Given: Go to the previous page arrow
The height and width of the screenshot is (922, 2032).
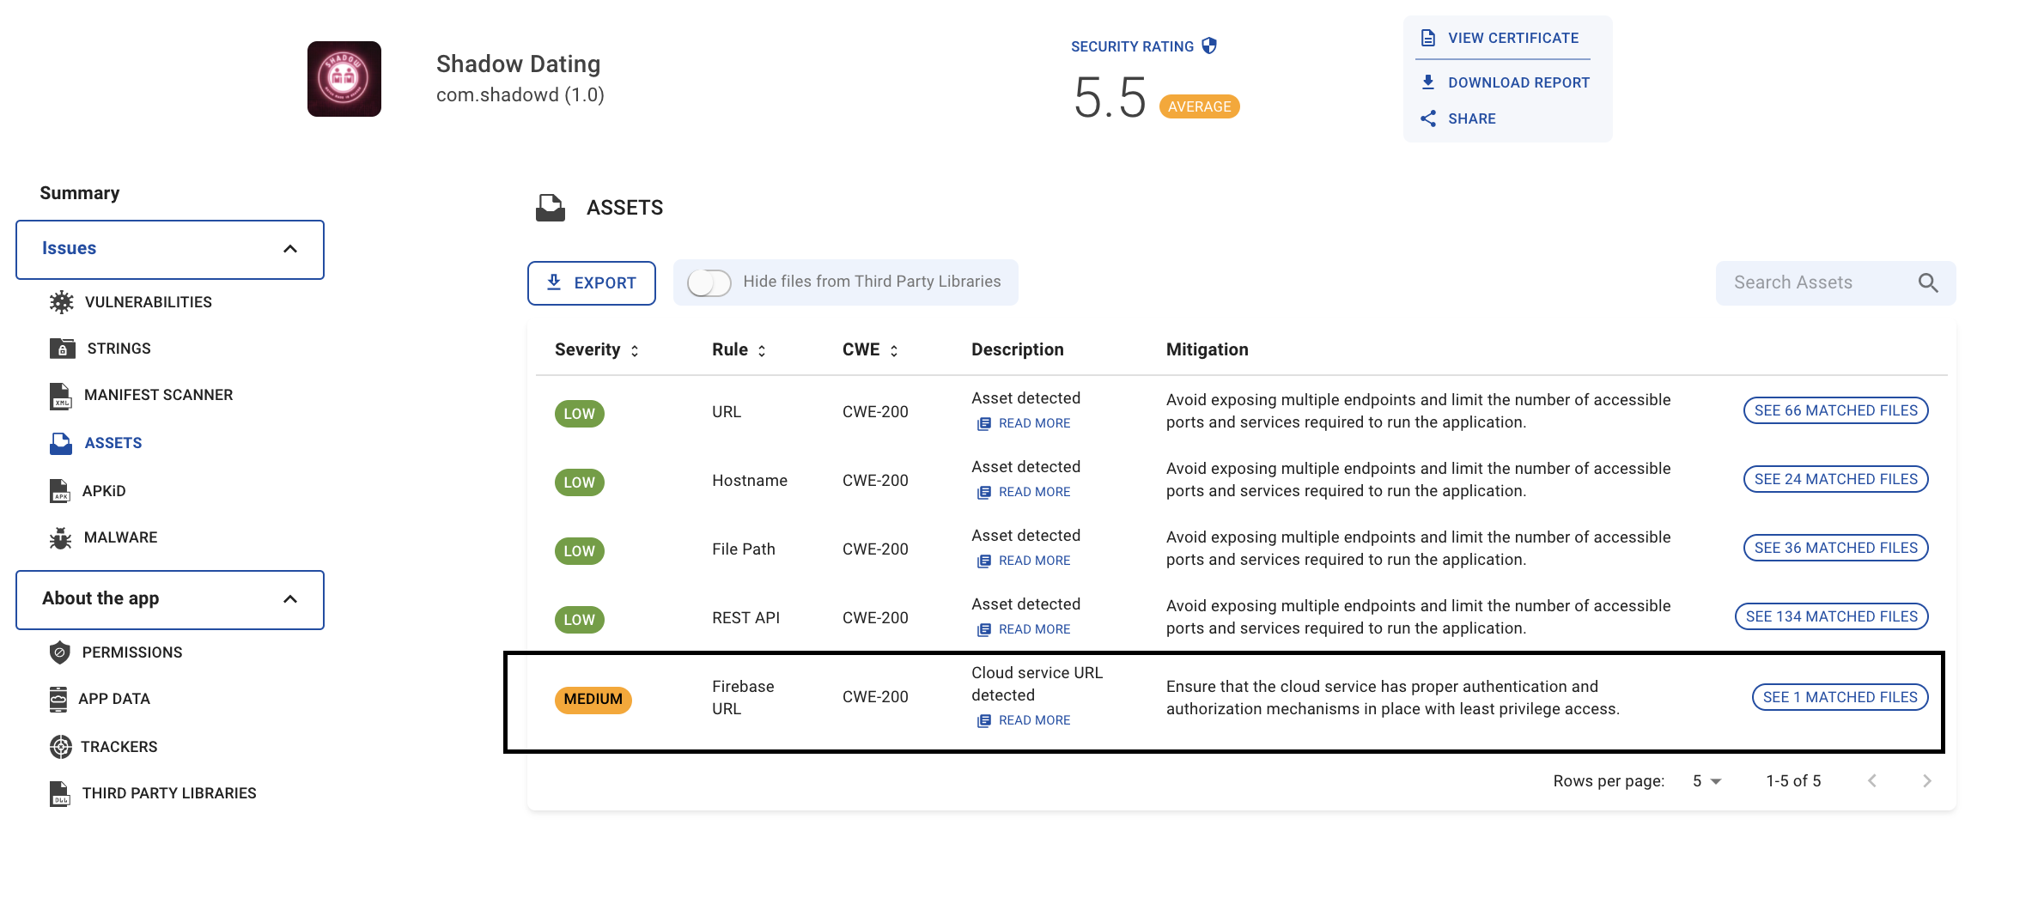Looking at the screenshot, I should pyautogui.click(x=1872, y=781).
